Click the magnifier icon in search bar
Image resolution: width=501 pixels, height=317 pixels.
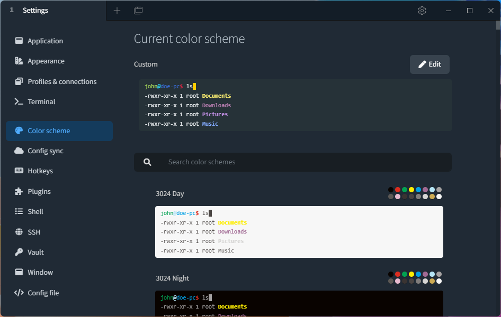147,162
